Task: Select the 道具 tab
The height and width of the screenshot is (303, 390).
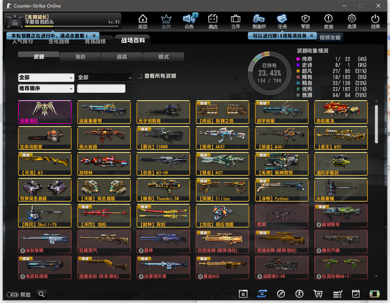Action: 121,57
